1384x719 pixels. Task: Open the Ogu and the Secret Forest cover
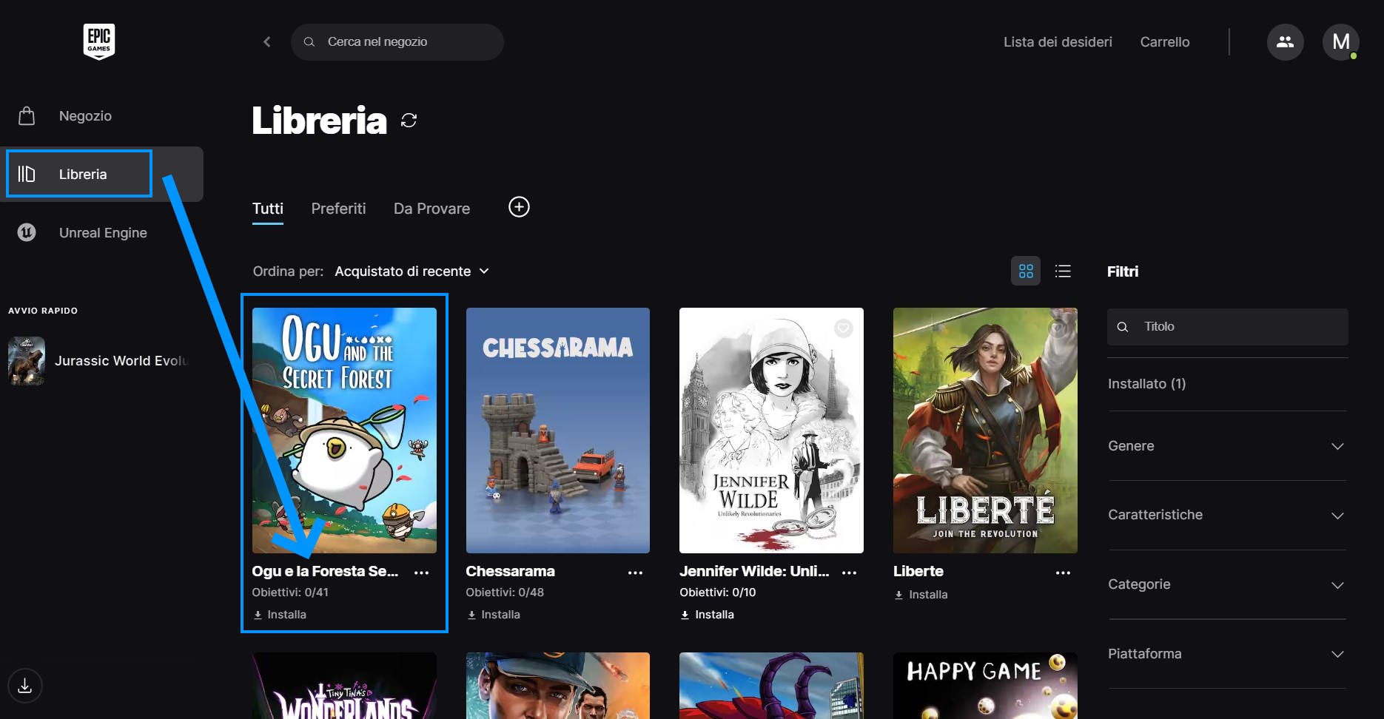coord(344,431)
